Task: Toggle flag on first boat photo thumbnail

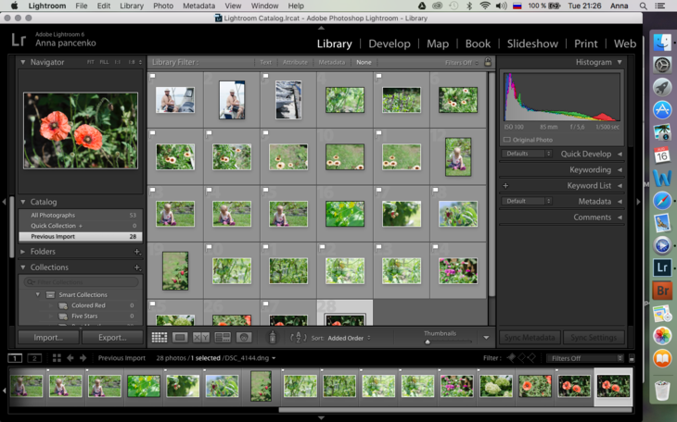Action: pyautogui.click(x=152, y=77)
